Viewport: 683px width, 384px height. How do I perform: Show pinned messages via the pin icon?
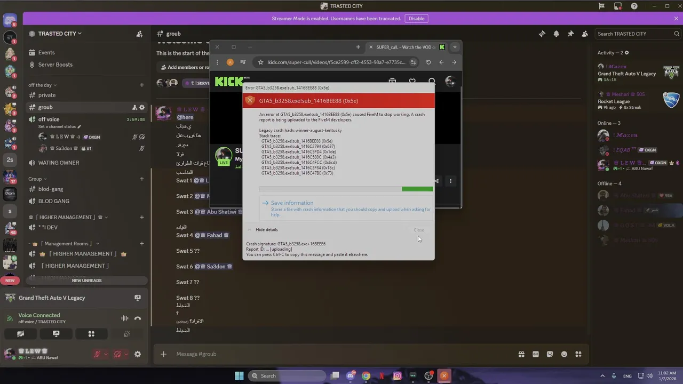tap(570, 34)
